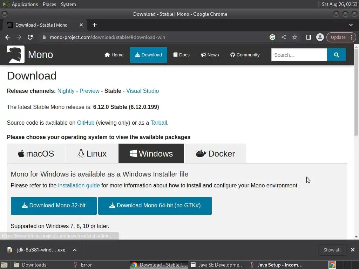Click Download Mono 64-bit (no GTK#) button
Screen dimensions: 359x269
[x=155, y=206]
